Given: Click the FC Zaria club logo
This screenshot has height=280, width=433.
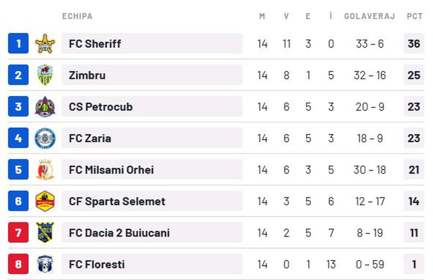Looking at the screenshot, I should coord(45,139).
